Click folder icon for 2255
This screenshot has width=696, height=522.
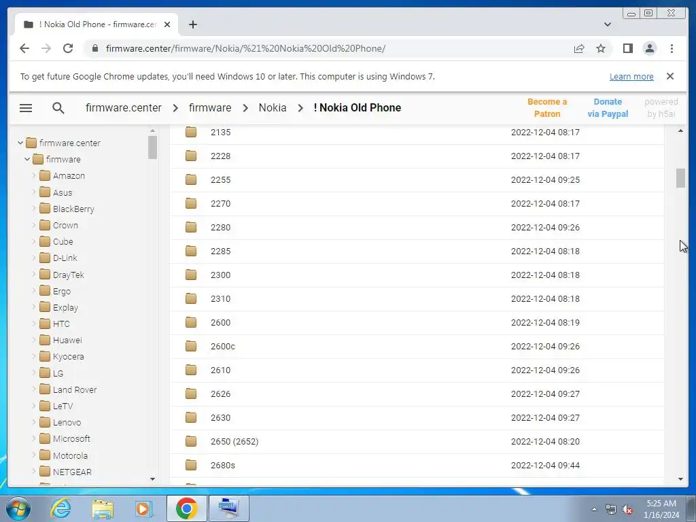pyautogui.click(x=191, y=179)
